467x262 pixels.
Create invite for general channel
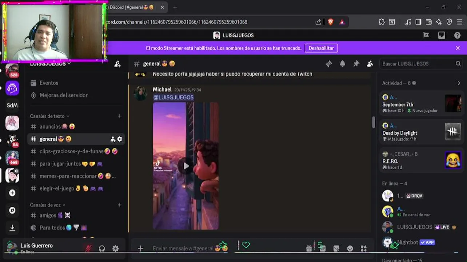[x=113, y=139]
